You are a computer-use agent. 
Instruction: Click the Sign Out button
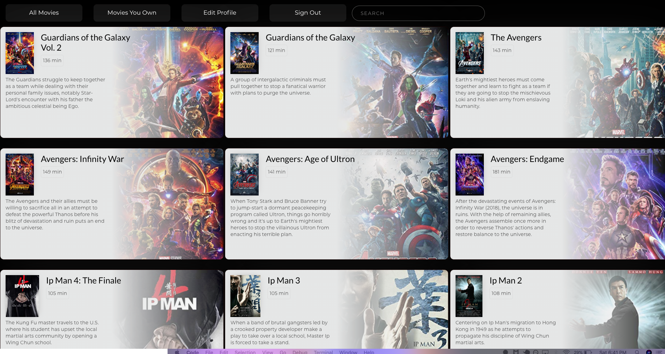click(308, 13)
